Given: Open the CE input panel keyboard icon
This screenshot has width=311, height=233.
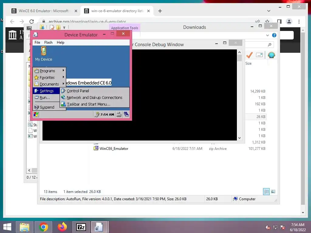Looking at the screenshot, I should [x=119, y=114].
